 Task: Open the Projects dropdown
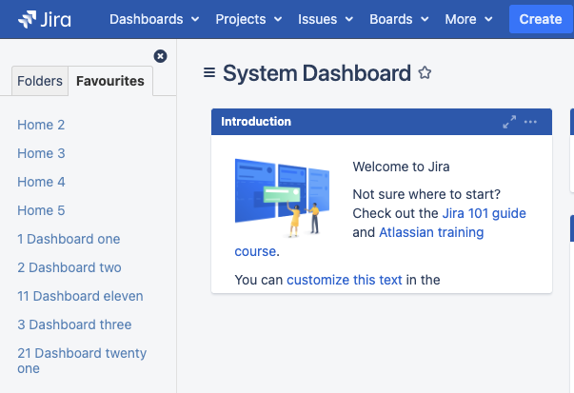[x=248, y=19]
